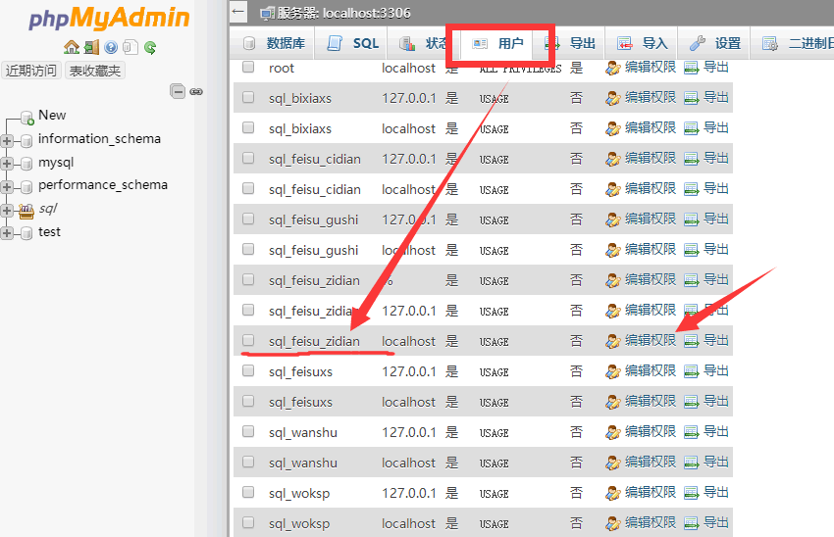Click export icon for sql_woksp localhost

click(691, 523)
